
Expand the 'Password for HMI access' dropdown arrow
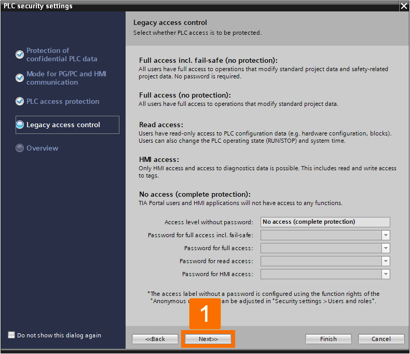click(x=386, y=274)
